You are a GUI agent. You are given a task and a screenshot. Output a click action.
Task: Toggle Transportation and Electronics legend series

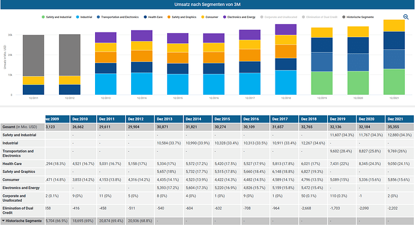click(118, 17)
